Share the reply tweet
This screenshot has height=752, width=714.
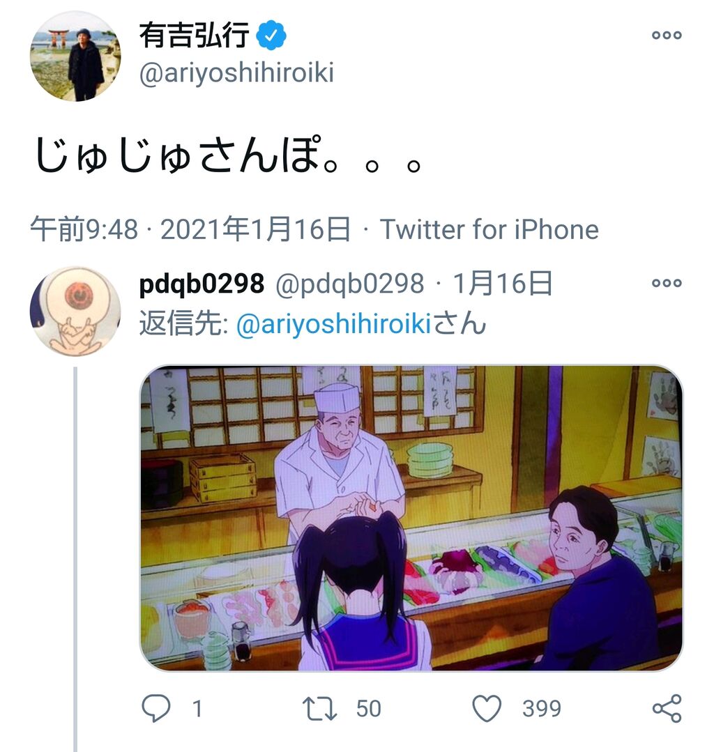[667, 708]
